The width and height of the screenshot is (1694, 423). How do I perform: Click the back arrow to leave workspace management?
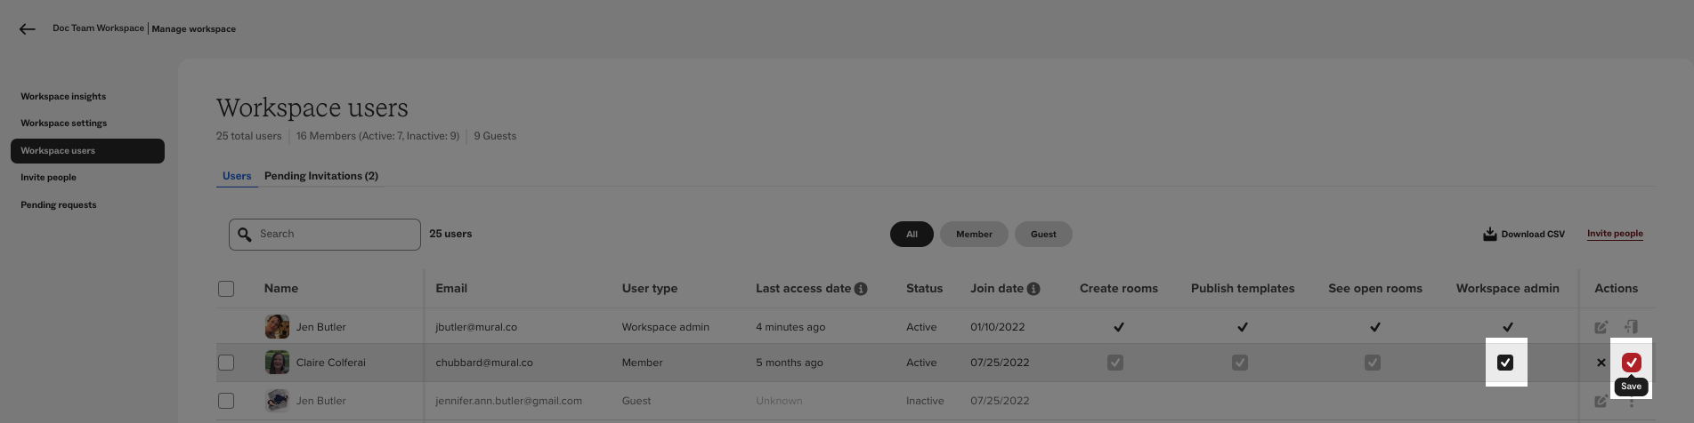(x=28, y=29)
